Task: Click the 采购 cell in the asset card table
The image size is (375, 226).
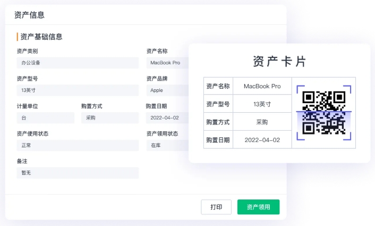Action: click(262, 122)
